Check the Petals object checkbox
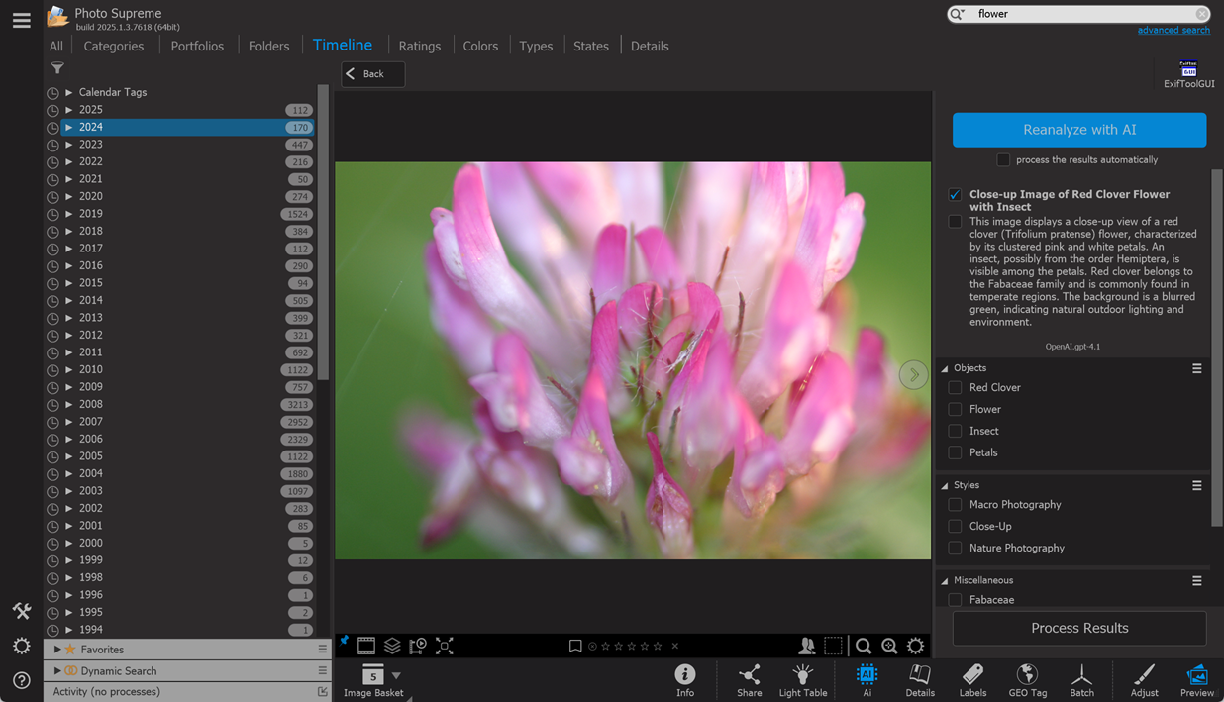Screen dimensions: 1224x702 (x=955, y=452)
